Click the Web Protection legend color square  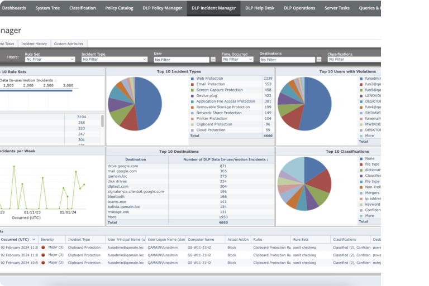point(192,79)
